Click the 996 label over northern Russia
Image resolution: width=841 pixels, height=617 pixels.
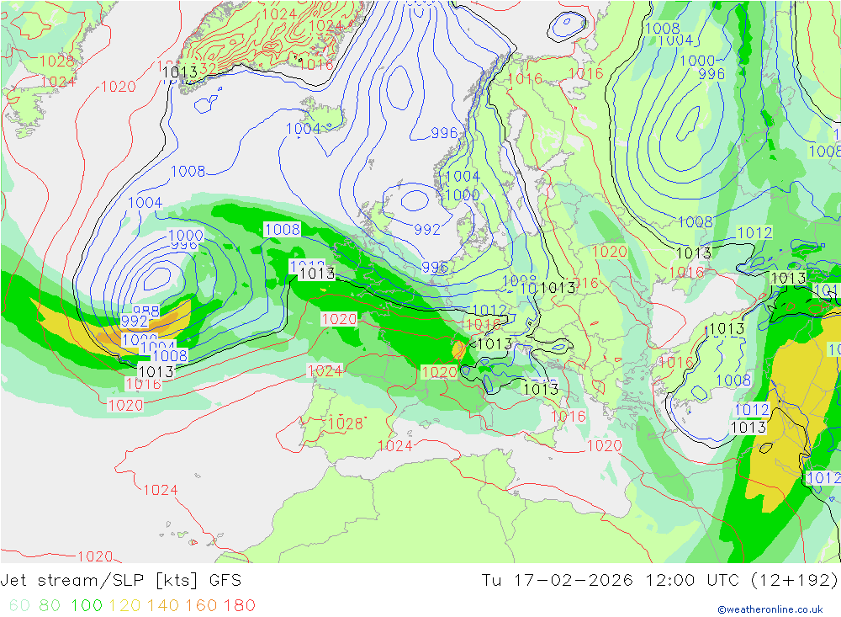(x=711, y=74)
